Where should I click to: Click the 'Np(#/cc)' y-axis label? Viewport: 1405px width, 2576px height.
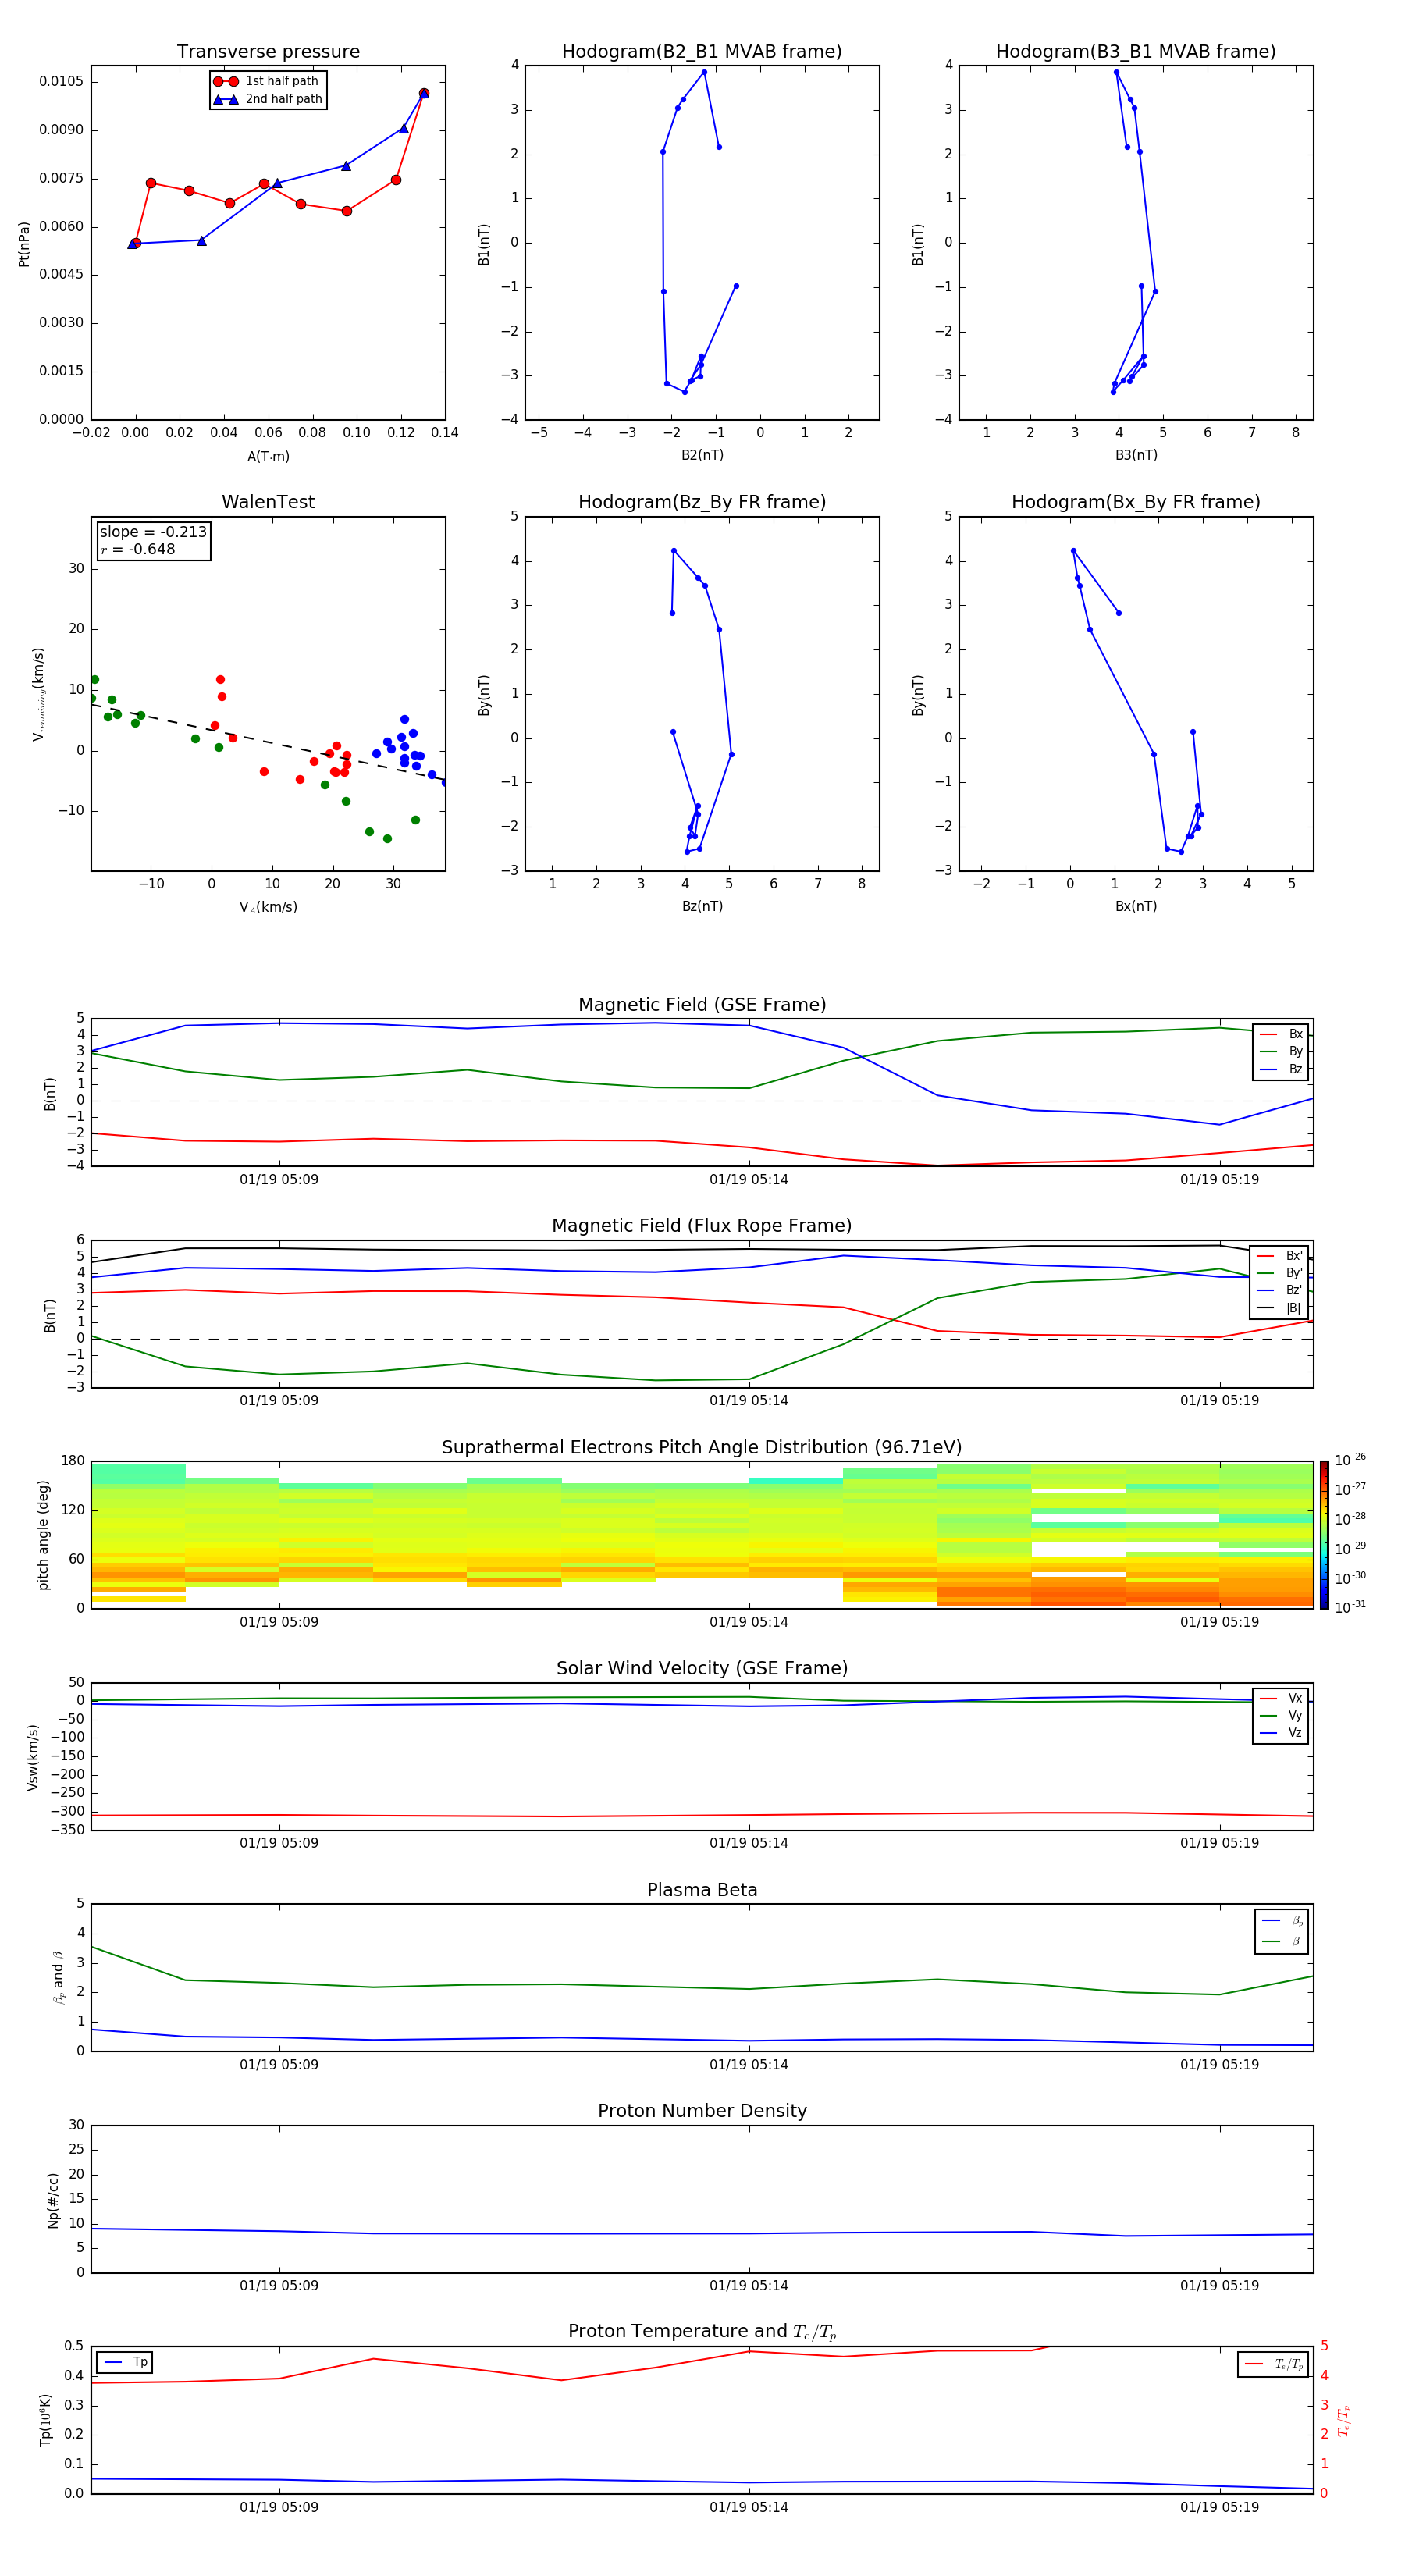click(x=53, y=2199)
